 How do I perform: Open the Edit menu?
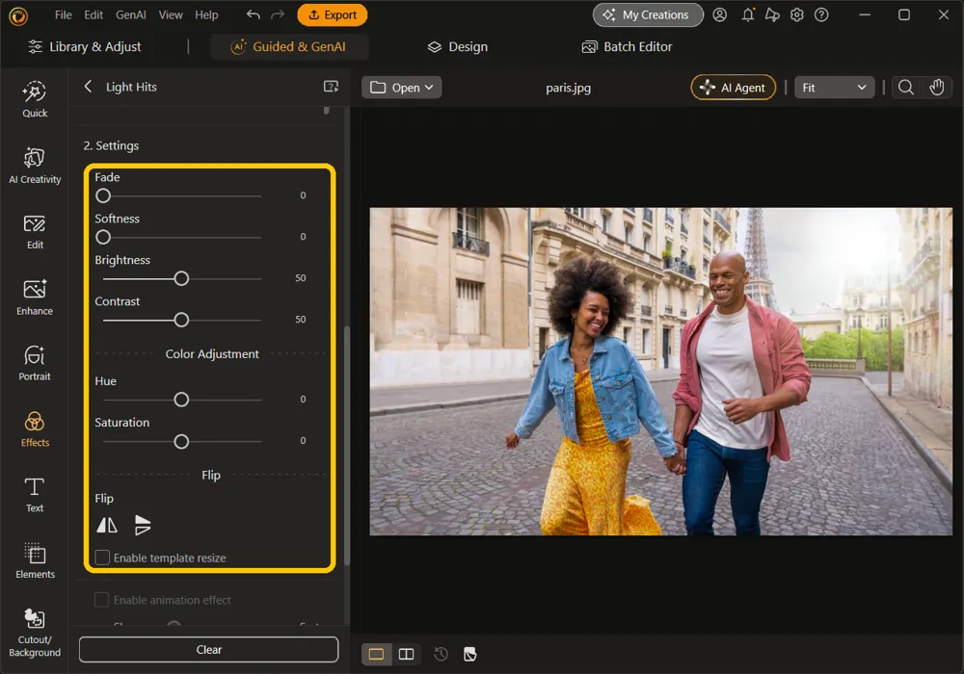tap(94, 14)
